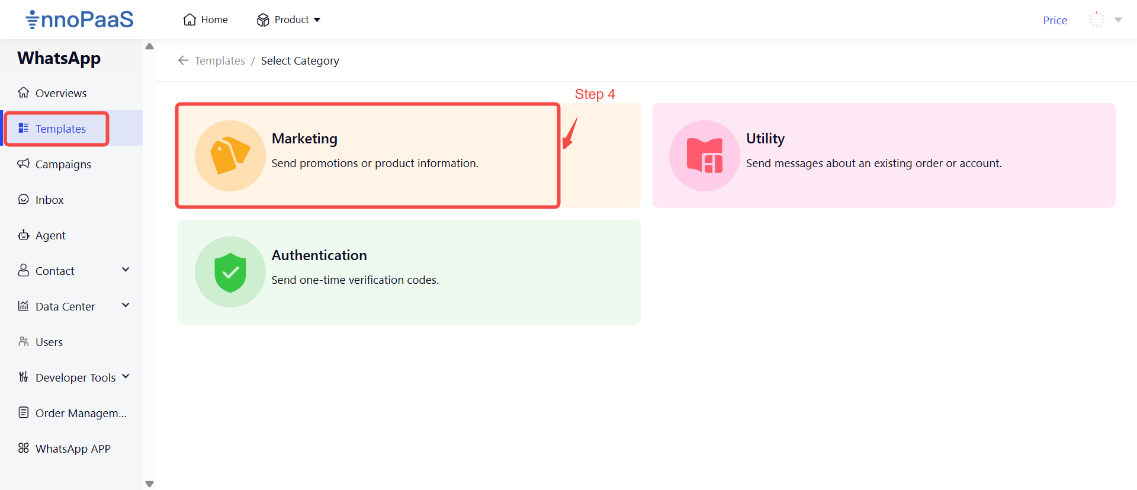The width and height of the screenshot is (1137, 490).
Task: Click the Templates breadcrumb link
Action: click(220, 61)
